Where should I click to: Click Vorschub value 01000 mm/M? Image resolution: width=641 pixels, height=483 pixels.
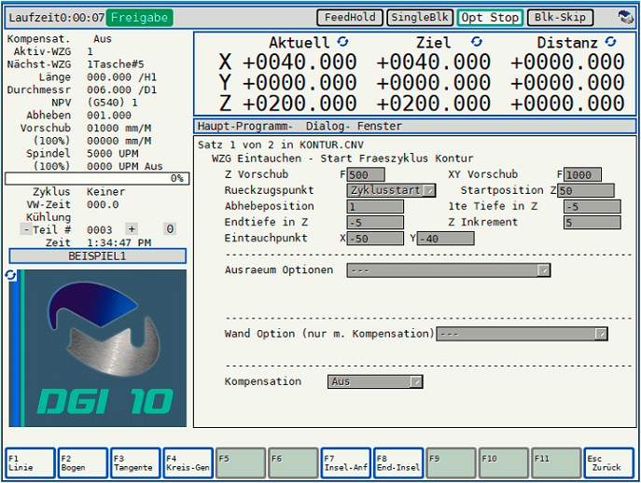(118, 129)
